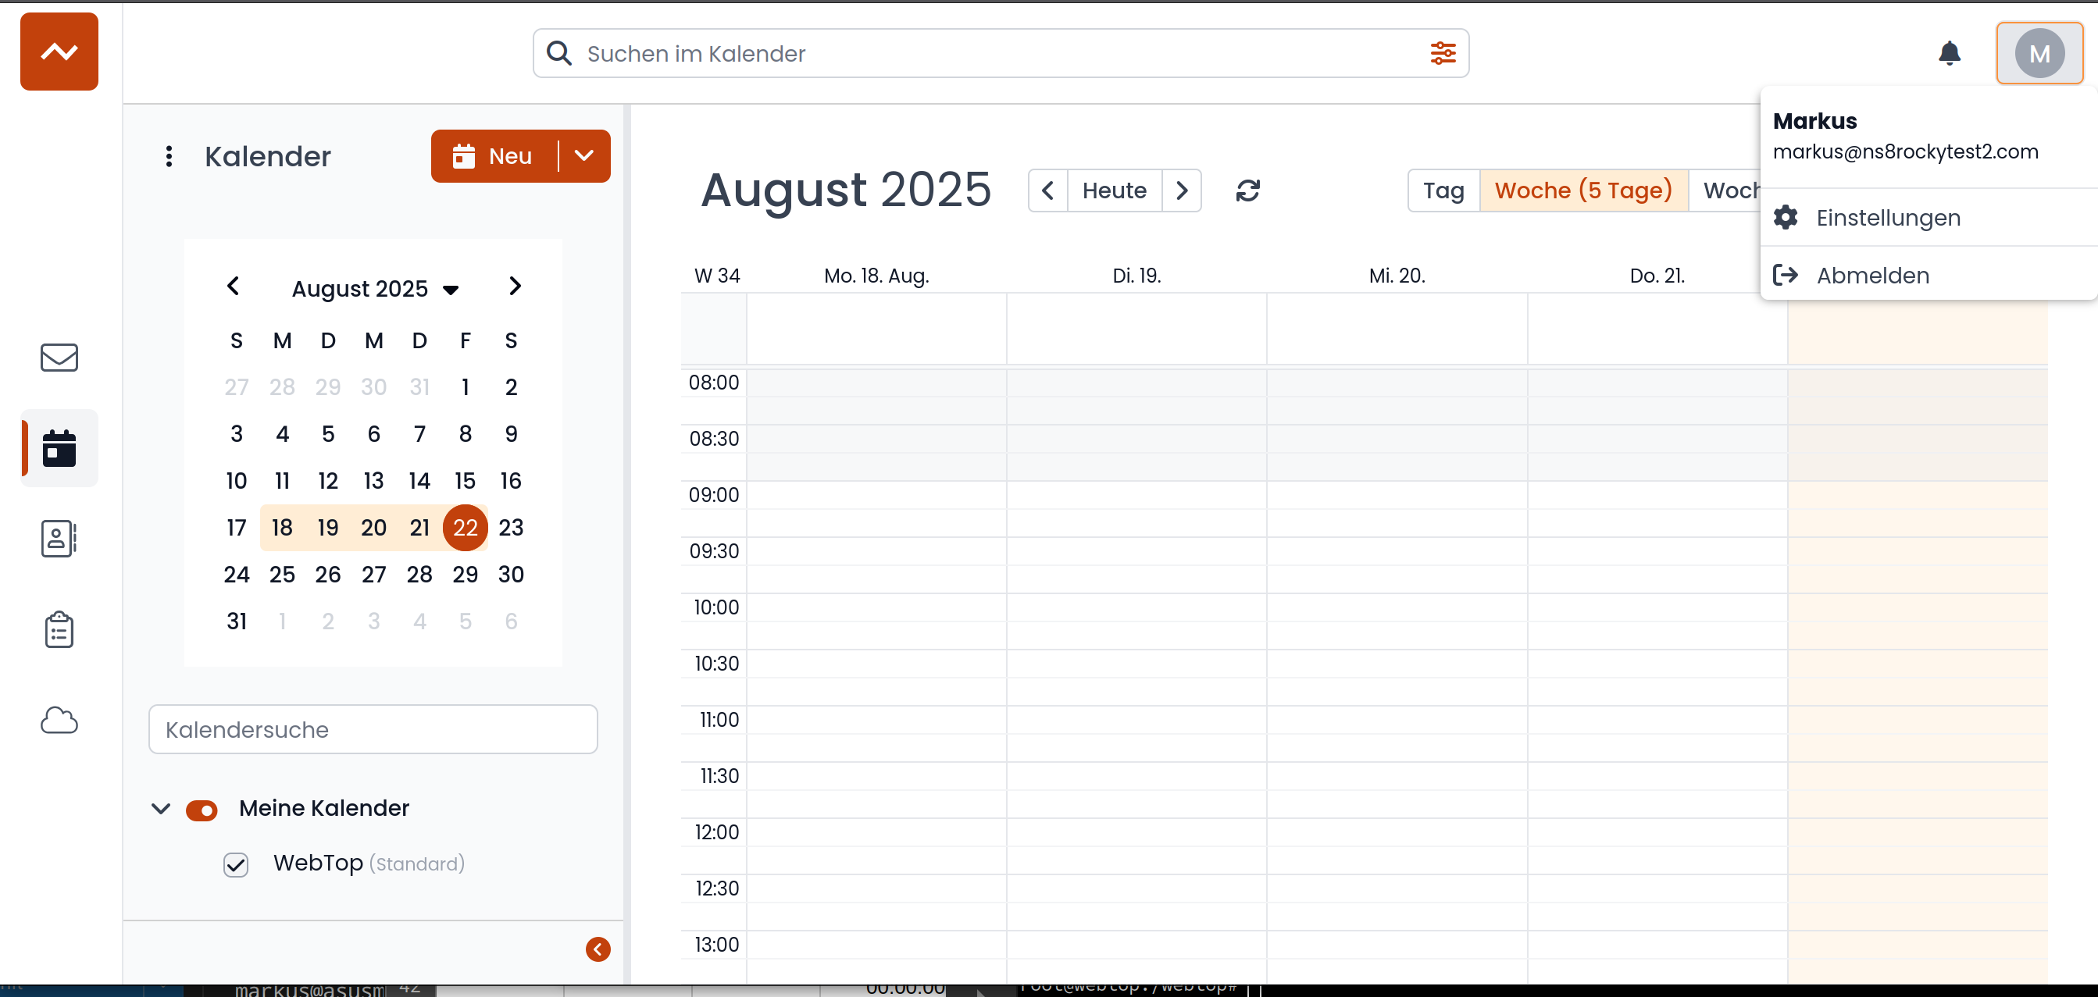Select Einstellungen from user menu

click(x=1888, y=218)
